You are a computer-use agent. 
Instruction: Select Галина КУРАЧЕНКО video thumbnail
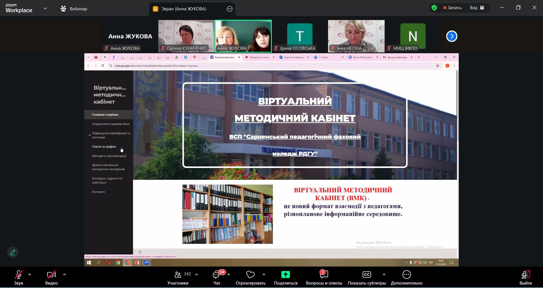click(x=186, y=36)
